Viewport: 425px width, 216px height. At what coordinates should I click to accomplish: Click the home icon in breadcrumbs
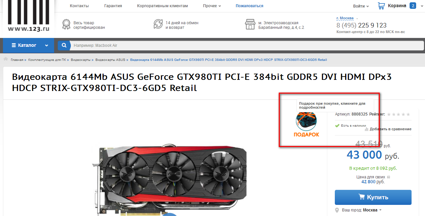tap(6, 59)
